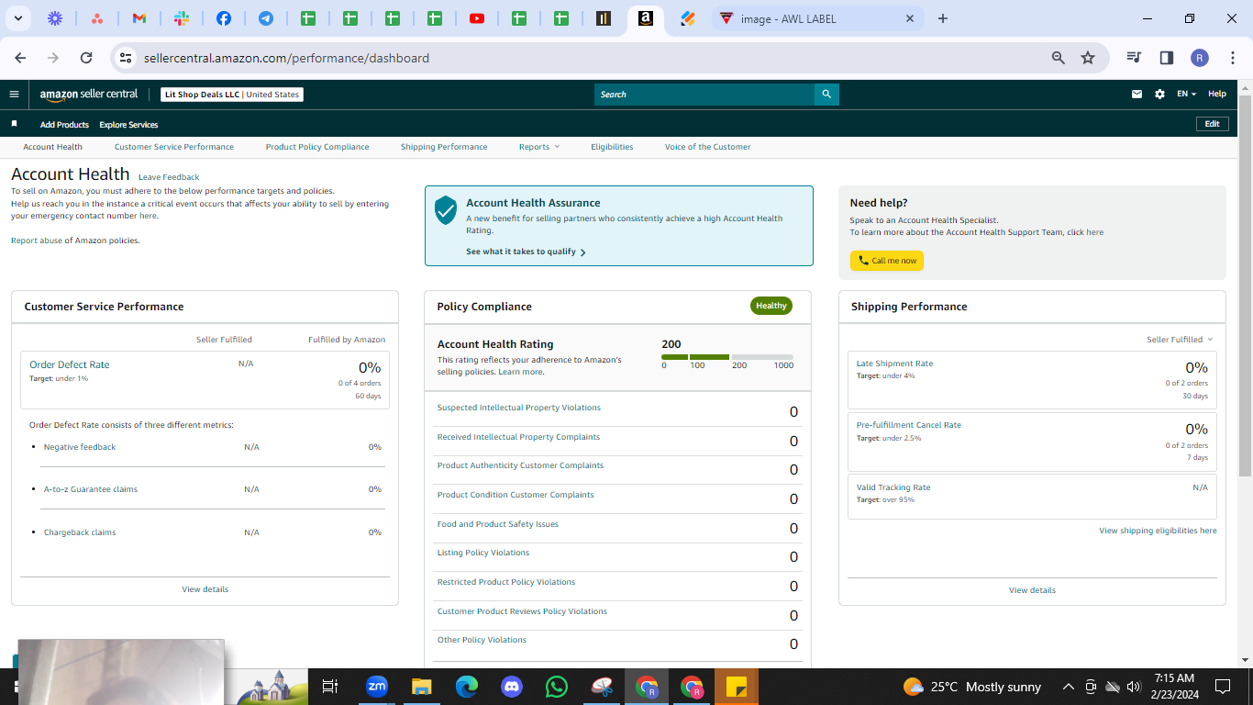Viewport: 1253px width, 705px height.
Task: Open the zoom magnifier in the address bar
Action: tap(1059, 58)
